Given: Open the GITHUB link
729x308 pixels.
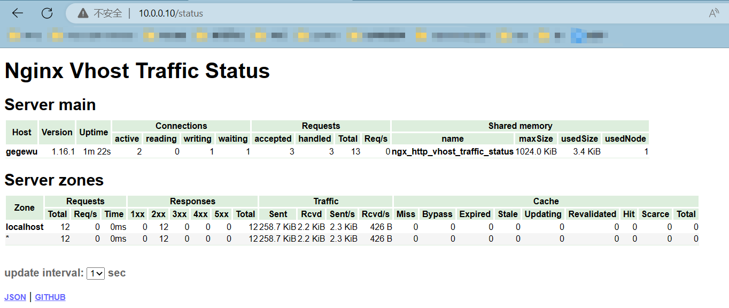Looking at the screenshot, I should click(x=50, y=297).
